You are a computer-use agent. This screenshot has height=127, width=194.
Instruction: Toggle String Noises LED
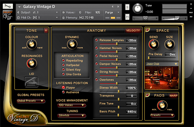(x=96, y=71)
